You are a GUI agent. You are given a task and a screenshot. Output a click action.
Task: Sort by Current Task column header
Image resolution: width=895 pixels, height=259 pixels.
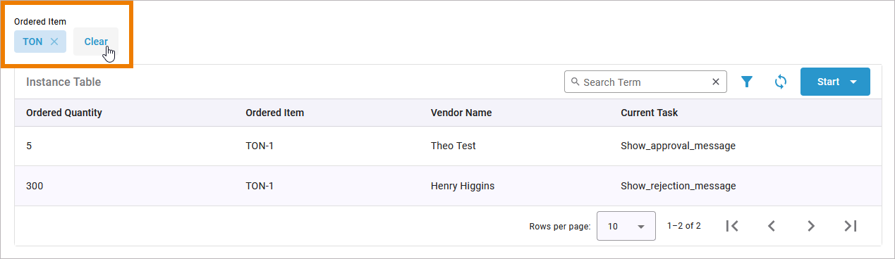(649, 113)
